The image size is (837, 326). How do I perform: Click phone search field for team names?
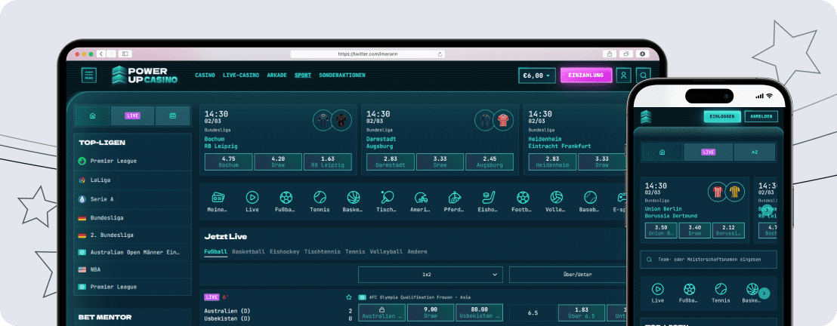709,260
